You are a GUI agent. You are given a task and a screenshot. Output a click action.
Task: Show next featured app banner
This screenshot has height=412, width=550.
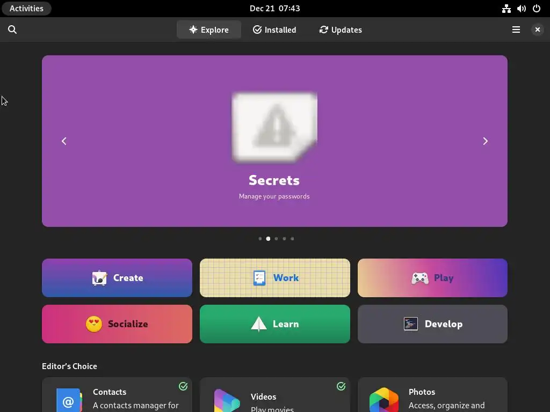pos(485,141)
